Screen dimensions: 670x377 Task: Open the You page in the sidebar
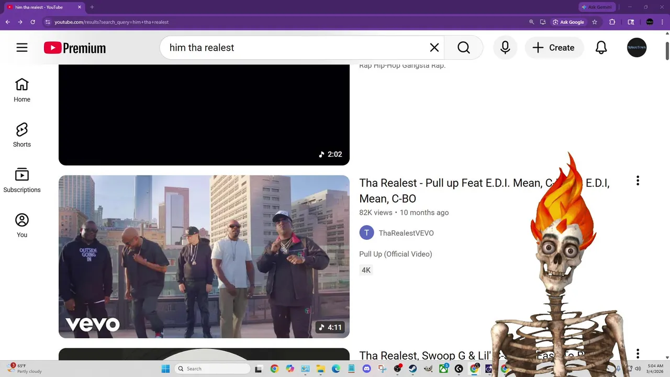(22, 226)
